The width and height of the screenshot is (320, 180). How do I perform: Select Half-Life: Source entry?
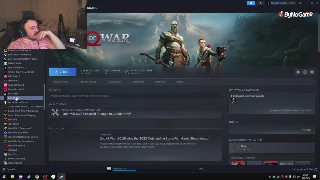[16, 145]
